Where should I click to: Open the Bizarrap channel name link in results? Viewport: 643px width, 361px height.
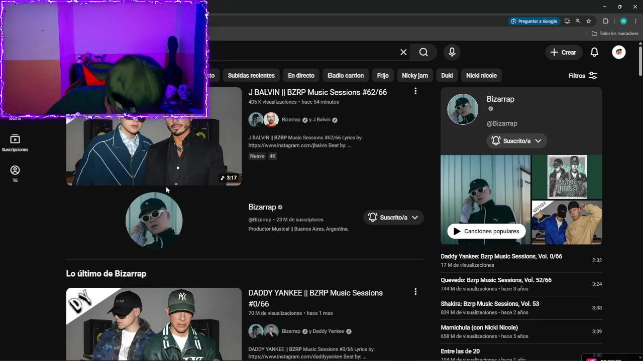[262, 207]
